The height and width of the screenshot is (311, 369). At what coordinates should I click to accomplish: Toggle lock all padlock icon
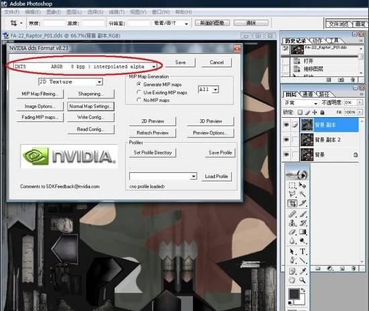tap(322, 112)
